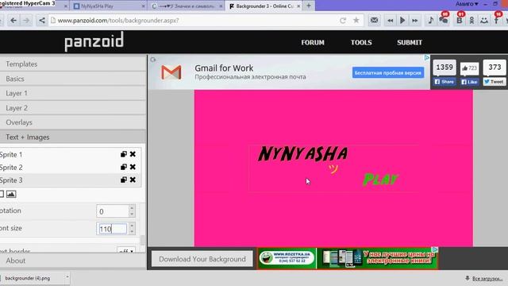Open a new browser tab

[309, 6]
